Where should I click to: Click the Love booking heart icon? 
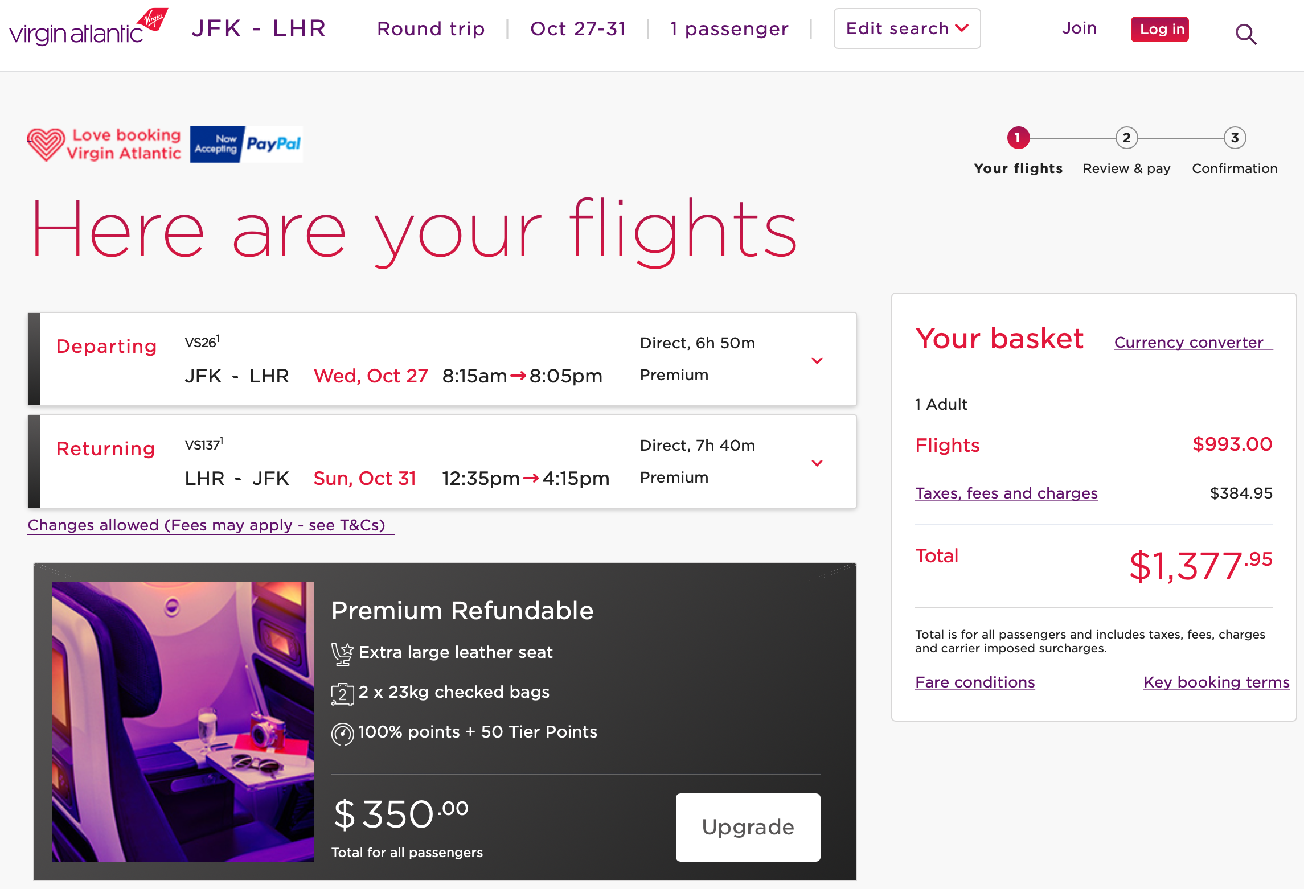click(46, 144)
